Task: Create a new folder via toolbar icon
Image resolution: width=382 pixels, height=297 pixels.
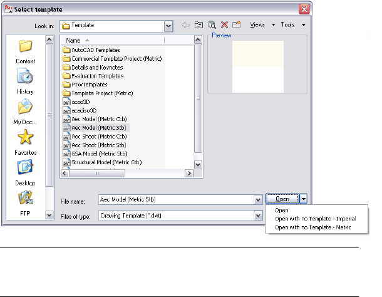Action: pos(236,25)
